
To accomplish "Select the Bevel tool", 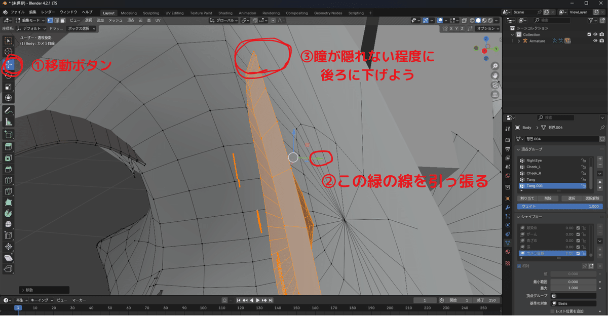I will pos(9,169).
